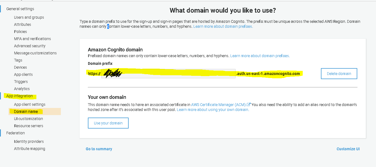Click the 'Domain prefix' label

click(100, 63)
